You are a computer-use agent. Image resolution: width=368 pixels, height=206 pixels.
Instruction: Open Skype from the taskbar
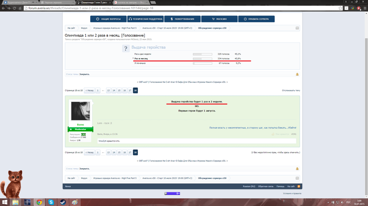(50, 202)
